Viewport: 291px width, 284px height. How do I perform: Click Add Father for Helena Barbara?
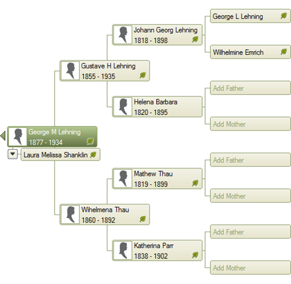point(250,88)
